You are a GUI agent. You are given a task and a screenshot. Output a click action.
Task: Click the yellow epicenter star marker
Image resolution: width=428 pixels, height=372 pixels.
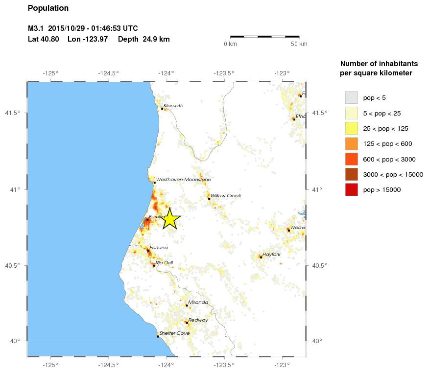point(169,219)
